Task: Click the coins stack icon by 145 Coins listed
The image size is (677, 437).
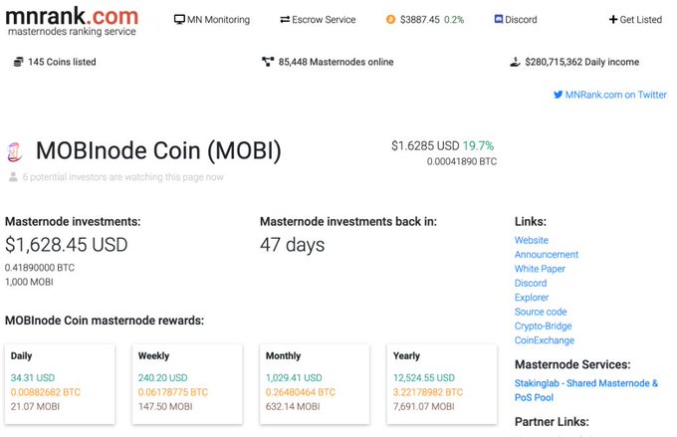Action: (x=18, y=62)
